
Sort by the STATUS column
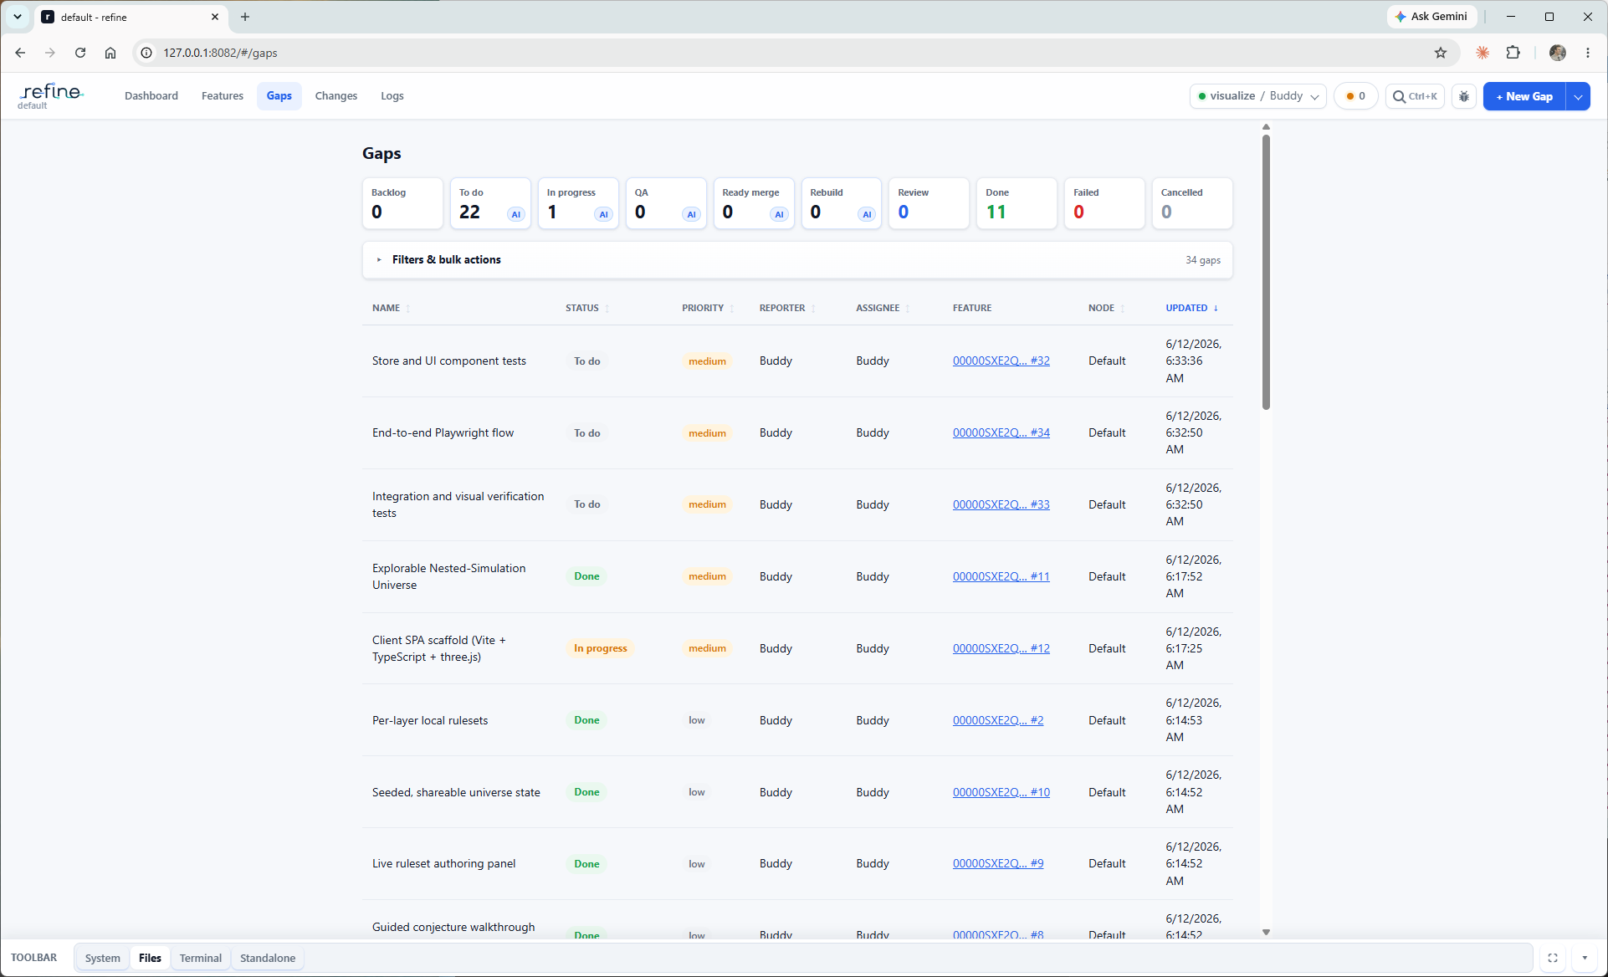(586, 308)
